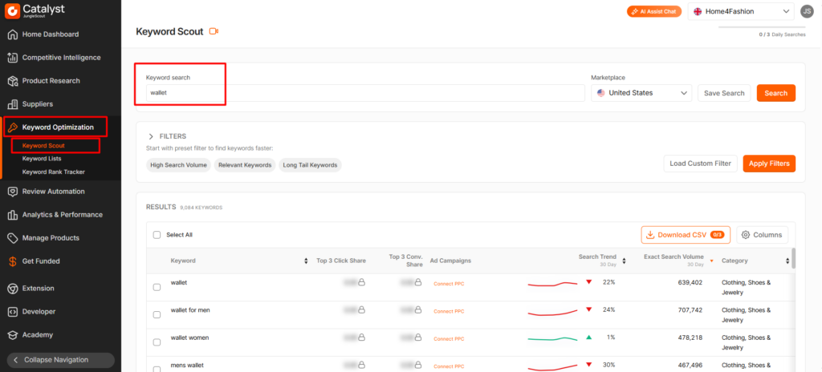Image resolution: width=822 pixels, height=372 pixels.
Task: Select Keyword Rank Tracker in the submenu
Action: 54,172
